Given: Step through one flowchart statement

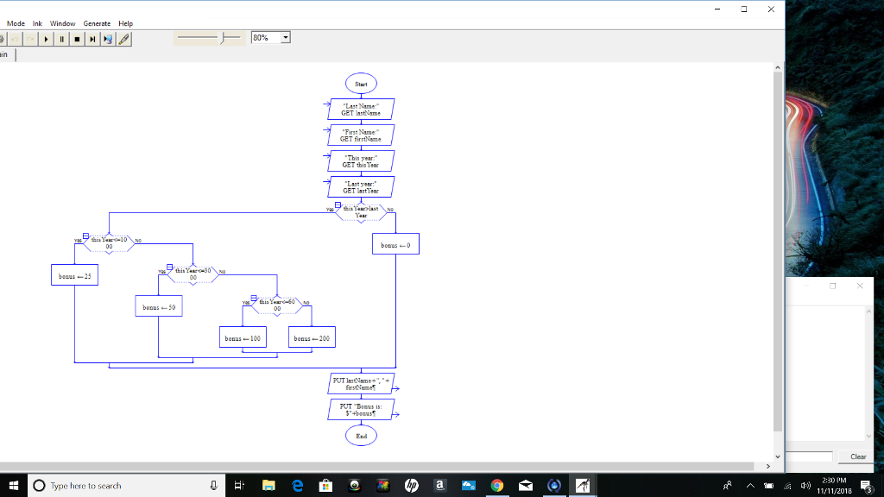Looking at the screenshot, I should 92,39.
